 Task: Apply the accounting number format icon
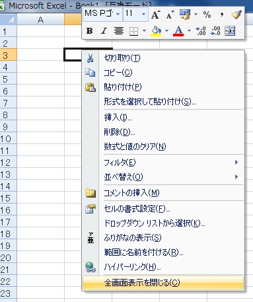pos(185,15)
